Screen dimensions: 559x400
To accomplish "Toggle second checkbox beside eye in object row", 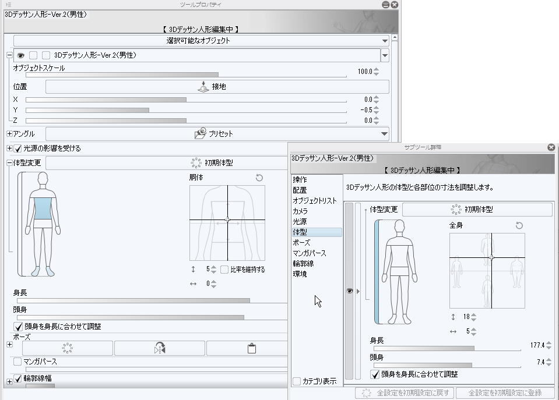I will [46, 55].
